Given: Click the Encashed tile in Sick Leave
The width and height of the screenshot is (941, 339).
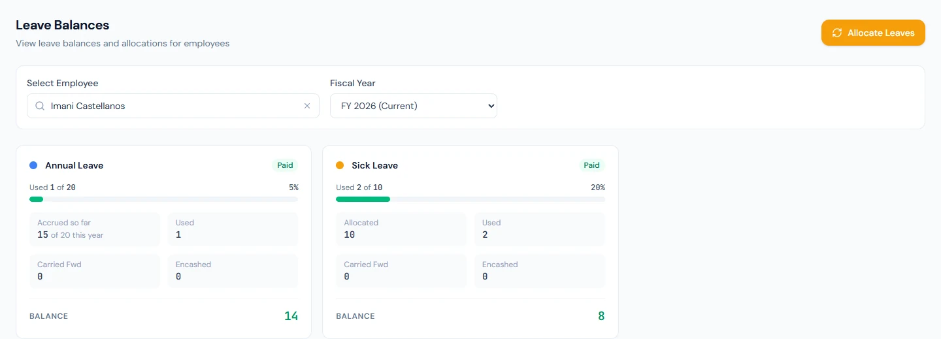Looking at the screenshot, I should click(540, 271).
